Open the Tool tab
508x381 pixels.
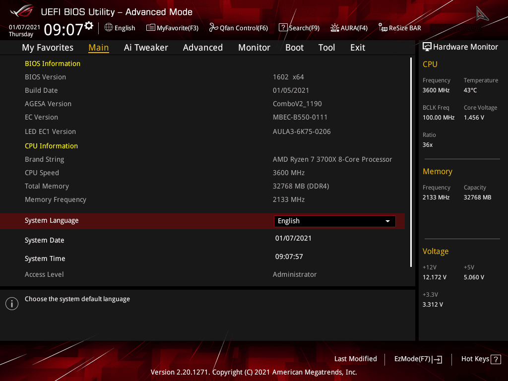[326, 48]
